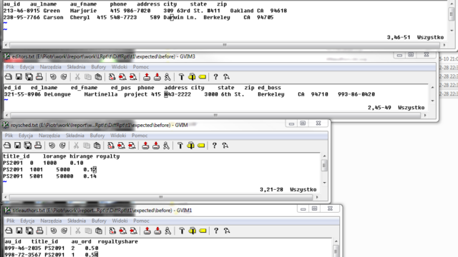Open a file via roysched.txt window toolbar
458x257 pixels.
[7, 146]
